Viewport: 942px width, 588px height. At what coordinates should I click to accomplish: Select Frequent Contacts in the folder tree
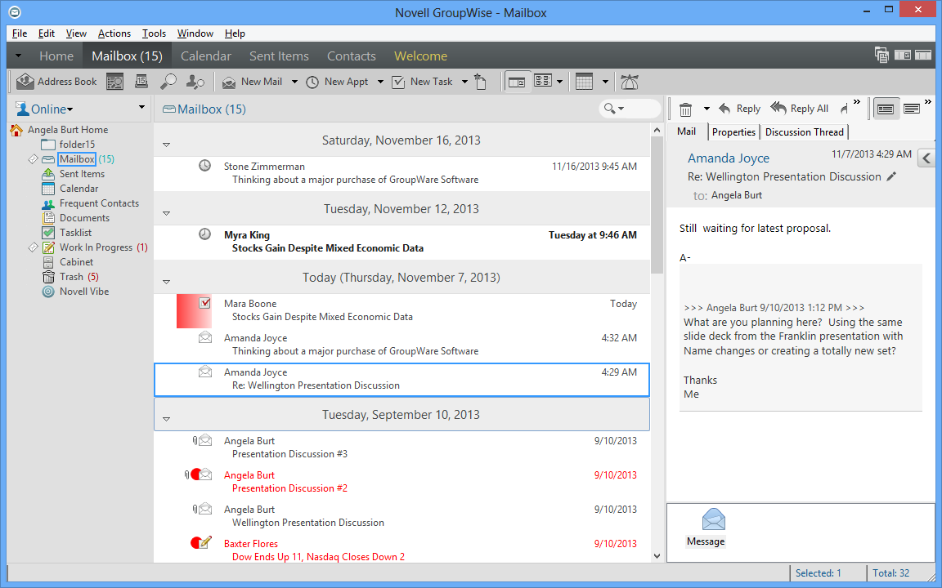point(99,203)
